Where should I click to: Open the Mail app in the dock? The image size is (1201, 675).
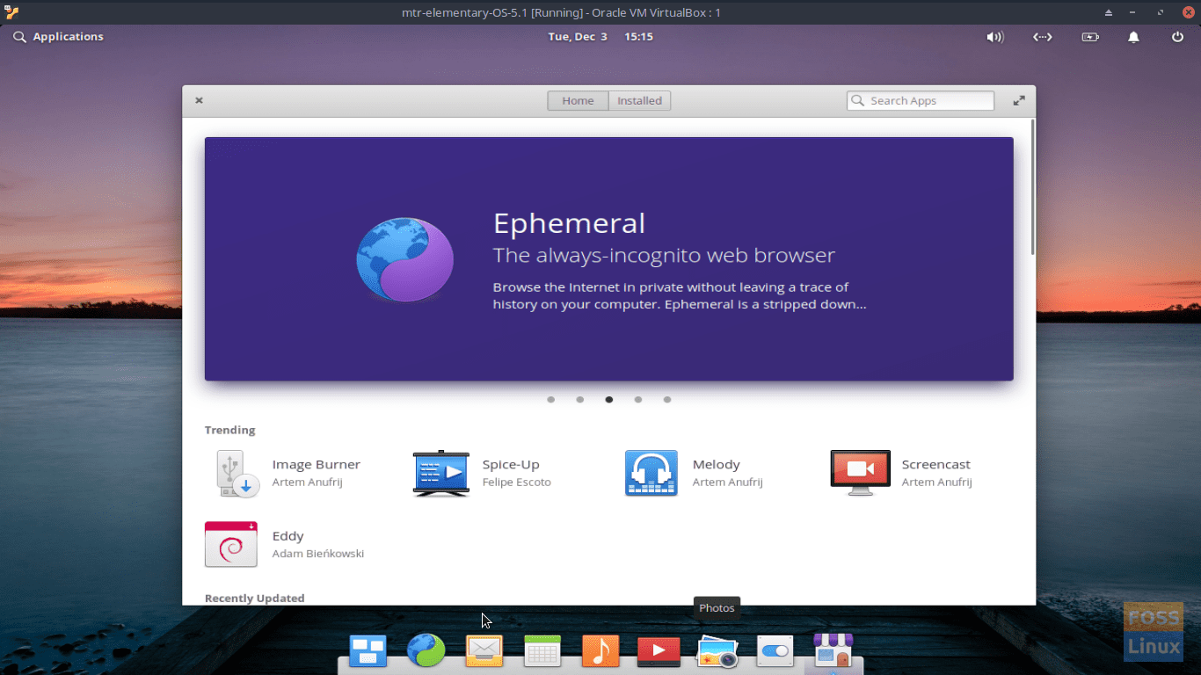tap(484, 651)
